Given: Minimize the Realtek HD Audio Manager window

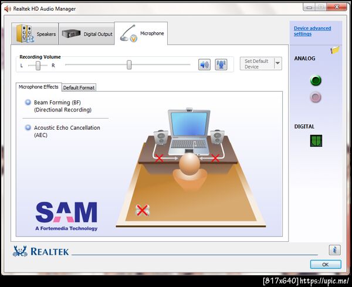Looking at the screenshot, I should tap(309, 7).
